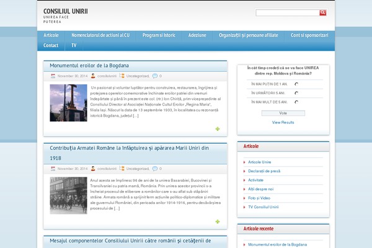Open Organizații și persoane afiliate menu
The image size is (372, 248).
tap(249, 35)
